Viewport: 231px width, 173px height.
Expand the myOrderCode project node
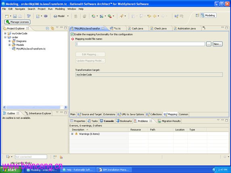click(x=5, y=33)
